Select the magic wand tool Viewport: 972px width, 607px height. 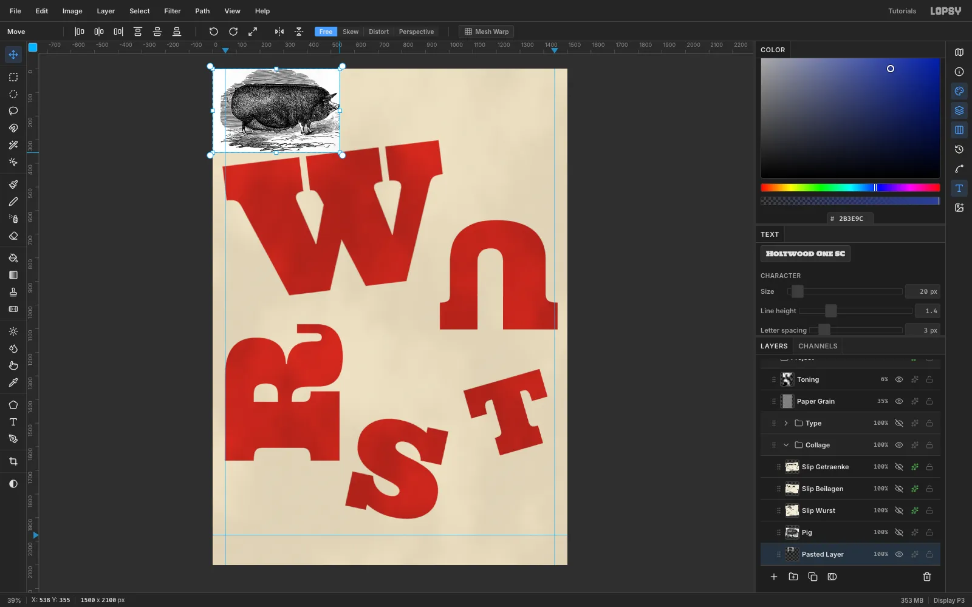(x=13, y=145)
